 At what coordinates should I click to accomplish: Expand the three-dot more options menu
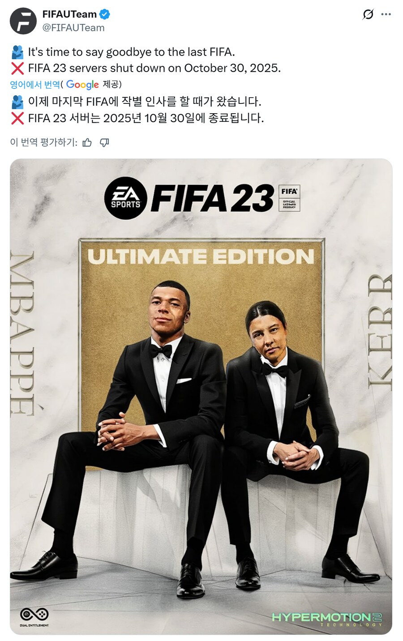386,14
